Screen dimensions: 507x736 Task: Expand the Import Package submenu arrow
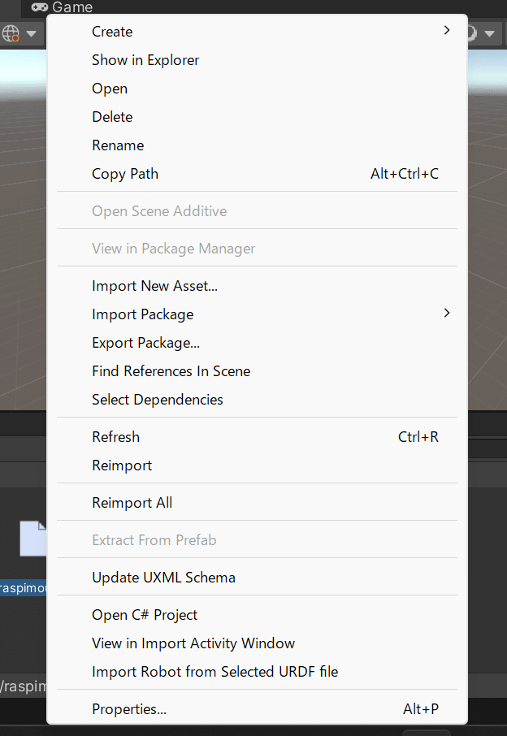tap(446, 314)
